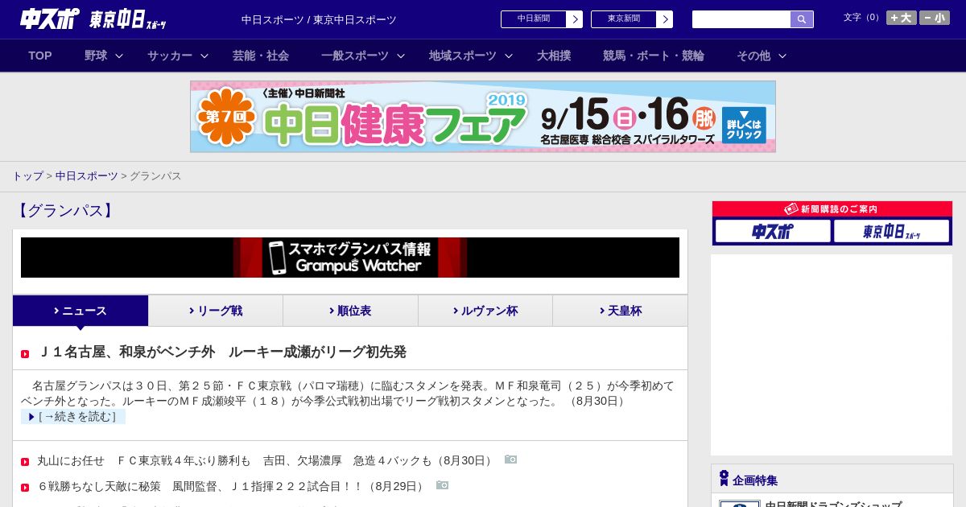Expand chevron next to その他
966x507 pixels.
[x=782, y=56]
